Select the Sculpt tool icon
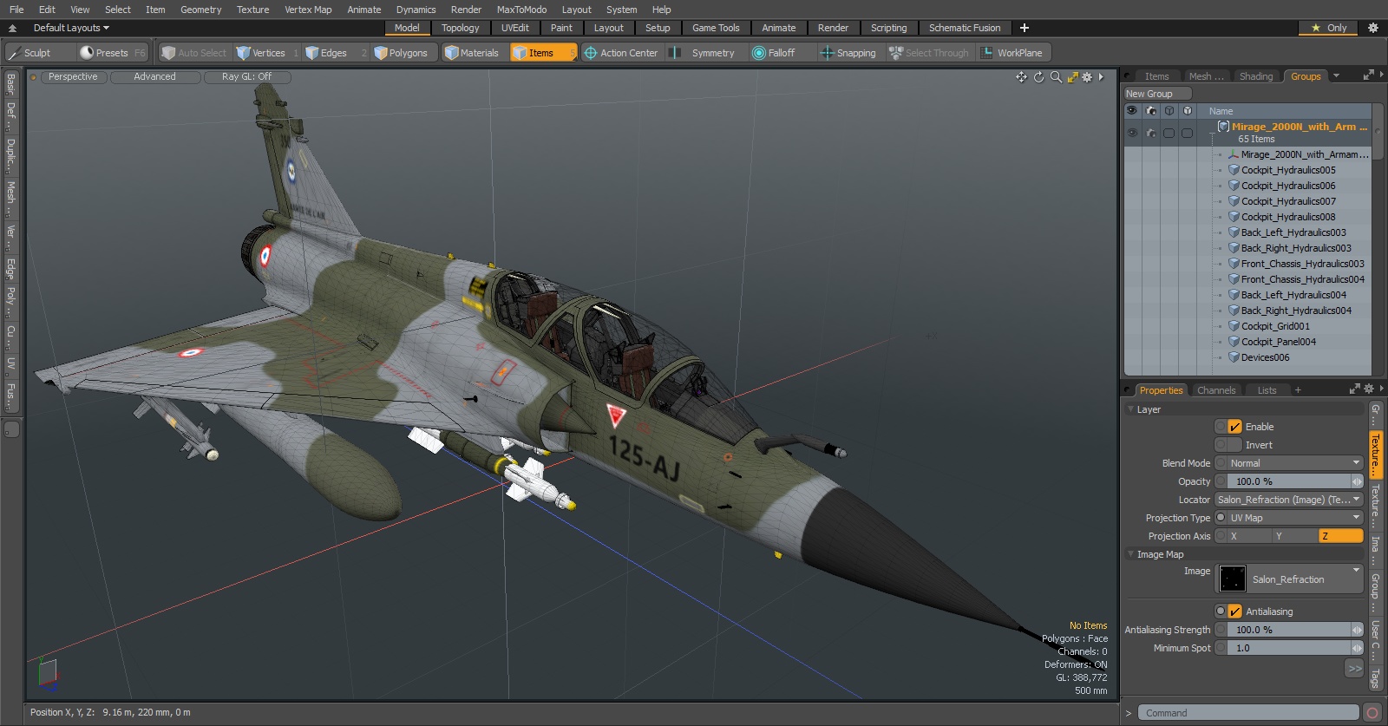This screenshot has height=726, width=1388. tap(14, 53)
